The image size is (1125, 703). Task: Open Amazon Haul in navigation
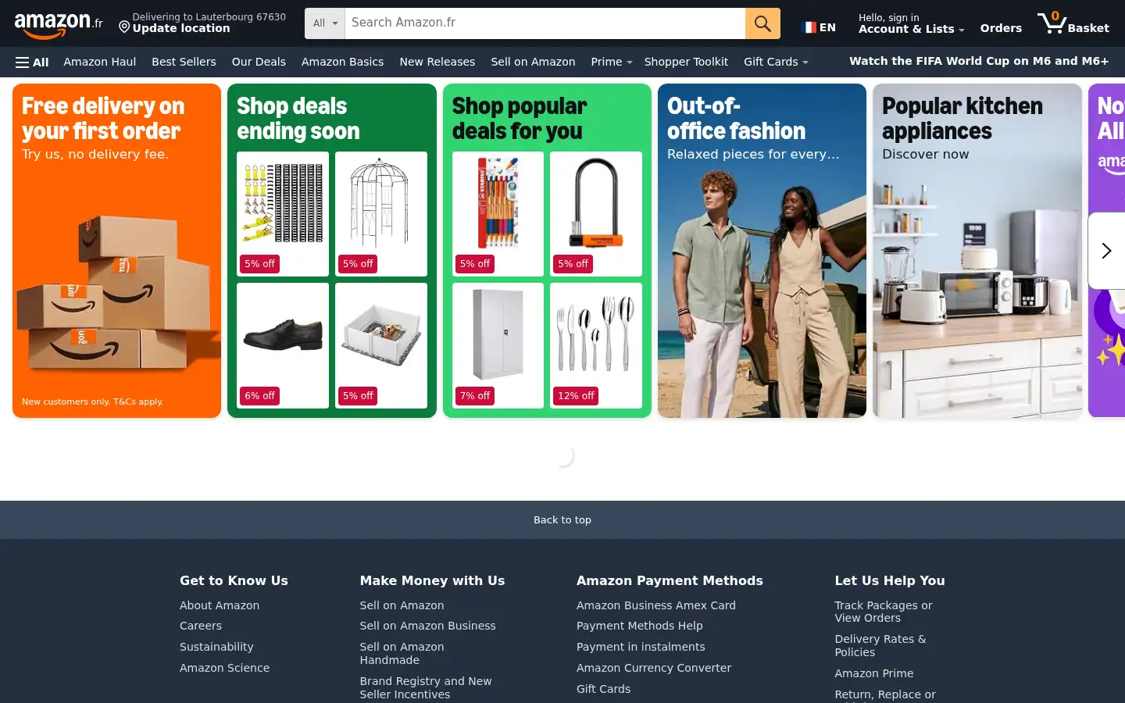coord(100,62)
